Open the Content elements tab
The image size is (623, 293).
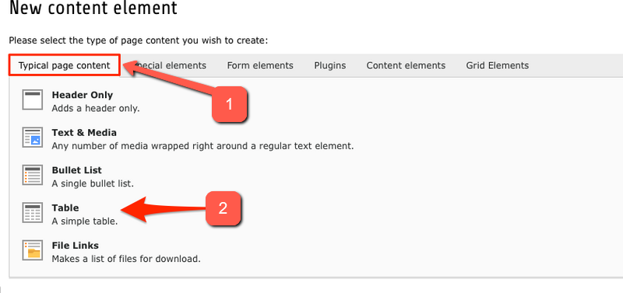pos(406,65)
